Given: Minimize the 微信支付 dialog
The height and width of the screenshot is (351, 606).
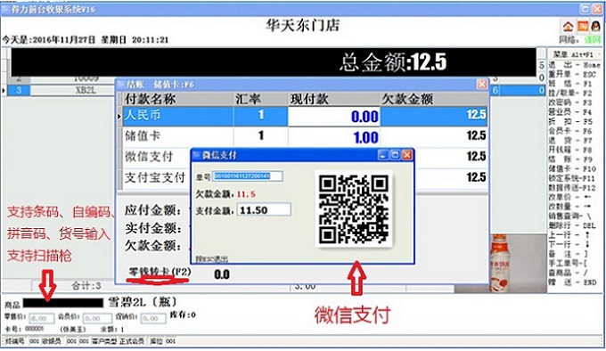Looking at the screenshot, I should pos(383,155).
